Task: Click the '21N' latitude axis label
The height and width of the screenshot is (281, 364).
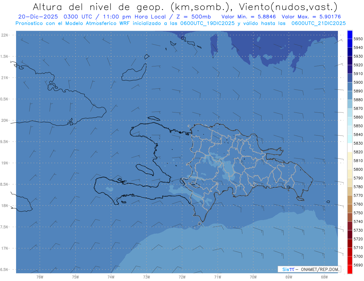Action: pos(5,78)
